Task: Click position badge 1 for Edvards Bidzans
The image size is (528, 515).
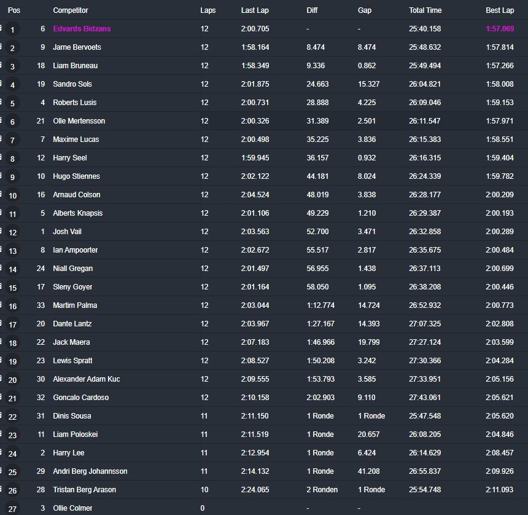Action: point(13,29)
